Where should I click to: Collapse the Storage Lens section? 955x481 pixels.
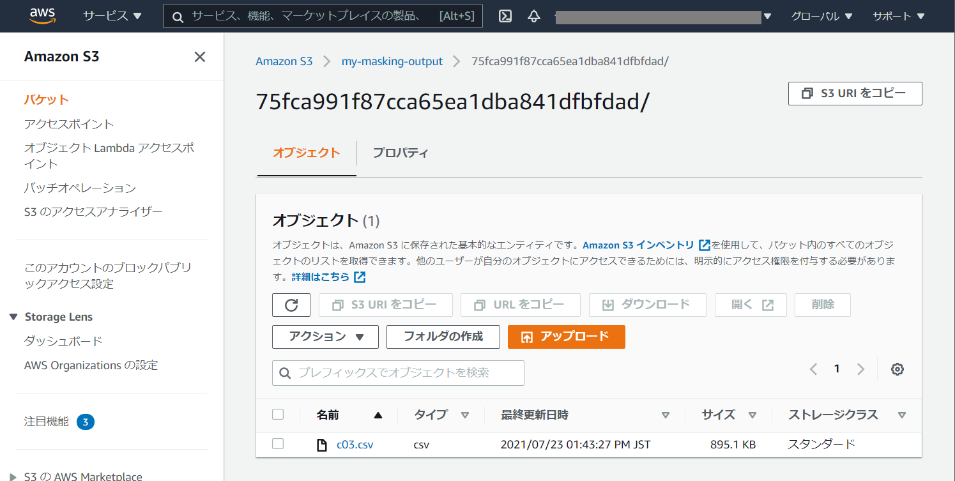click(x=13, y=317)
